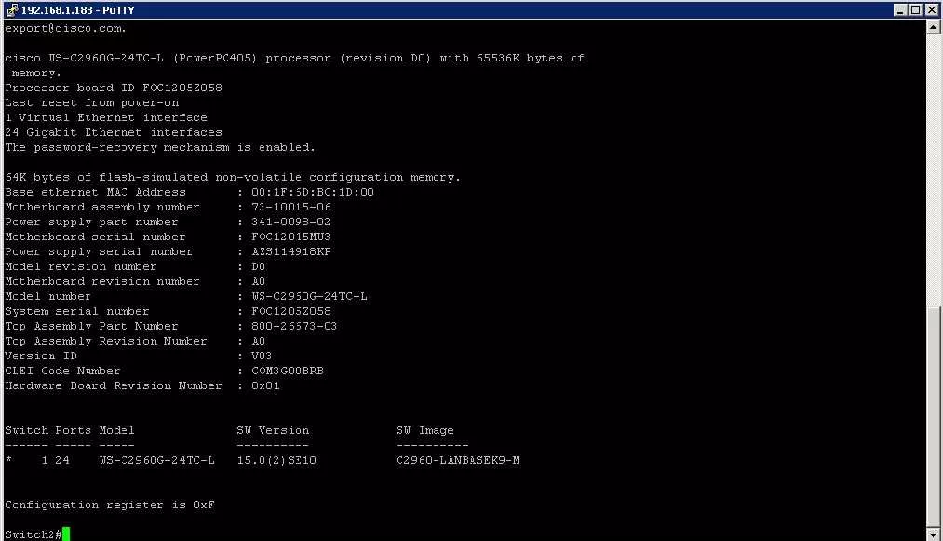Click the CLEI code COM3G00BRB
Image resolution: width=943 pixels, height=541 pixels.
point(288,372)
